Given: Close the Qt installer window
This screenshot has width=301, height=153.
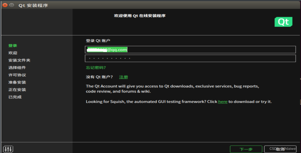Looking at the screenshot, I should pyautogui.click(x=5, y=5).
